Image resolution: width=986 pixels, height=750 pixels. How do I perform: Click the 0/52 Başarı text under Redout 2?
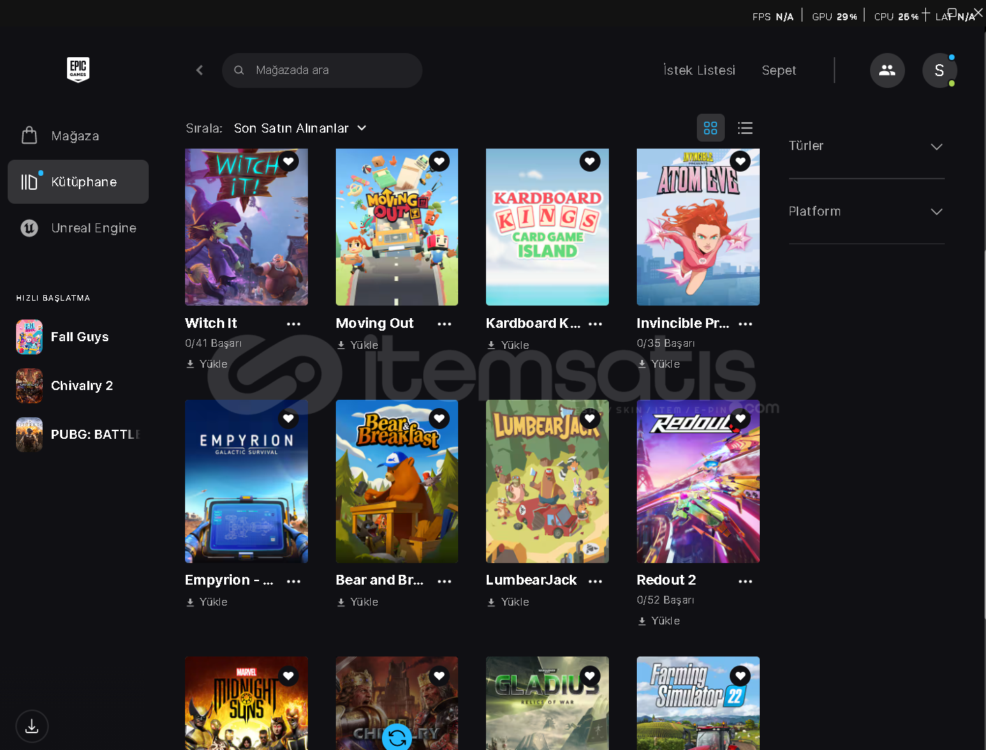[665, 600]
